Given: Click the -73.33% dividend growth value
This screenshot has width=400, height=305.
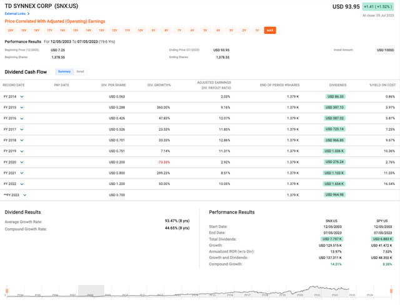Looking at the screenshot, I should click(164, 162).
